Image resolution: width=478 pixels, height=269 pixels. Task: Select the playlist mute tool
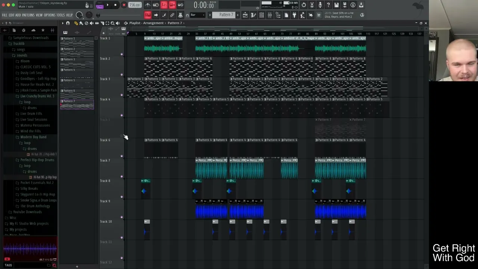[91, 23]
